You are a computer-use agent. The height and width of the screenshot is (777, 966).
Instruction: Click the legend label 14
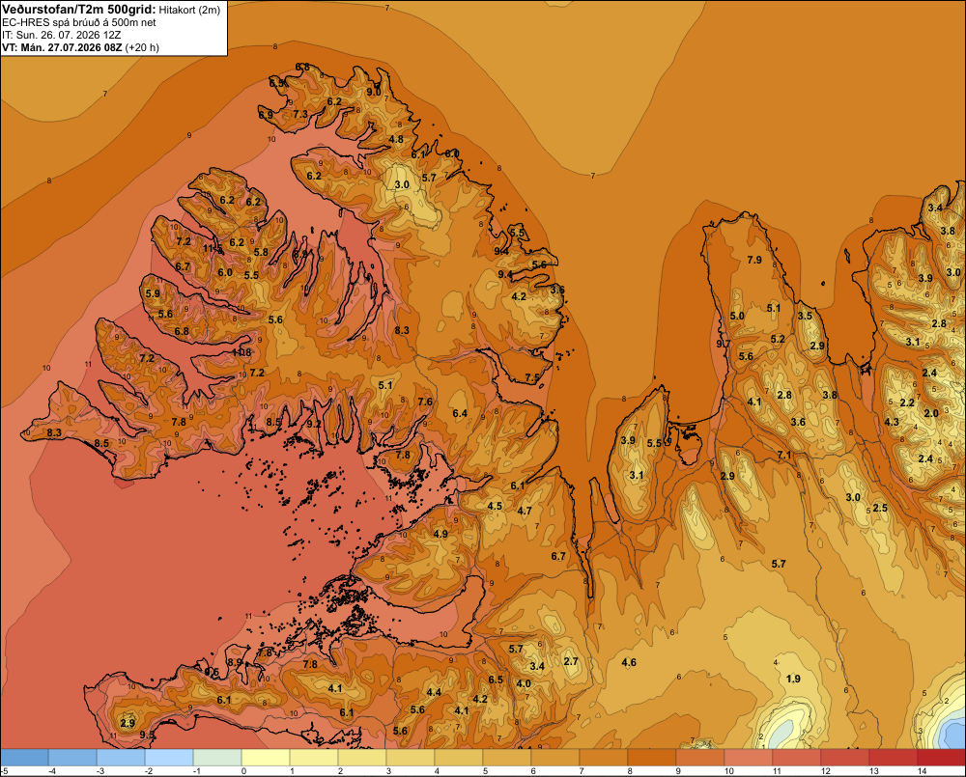922,771
